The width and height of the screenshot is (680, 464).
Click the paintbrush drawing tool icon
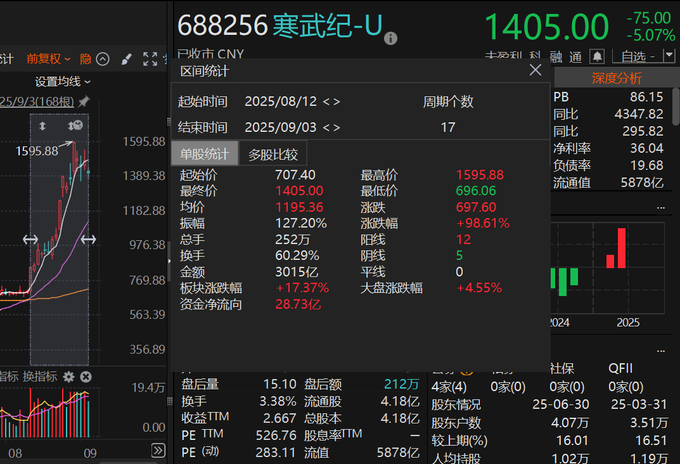click(126, 59)
